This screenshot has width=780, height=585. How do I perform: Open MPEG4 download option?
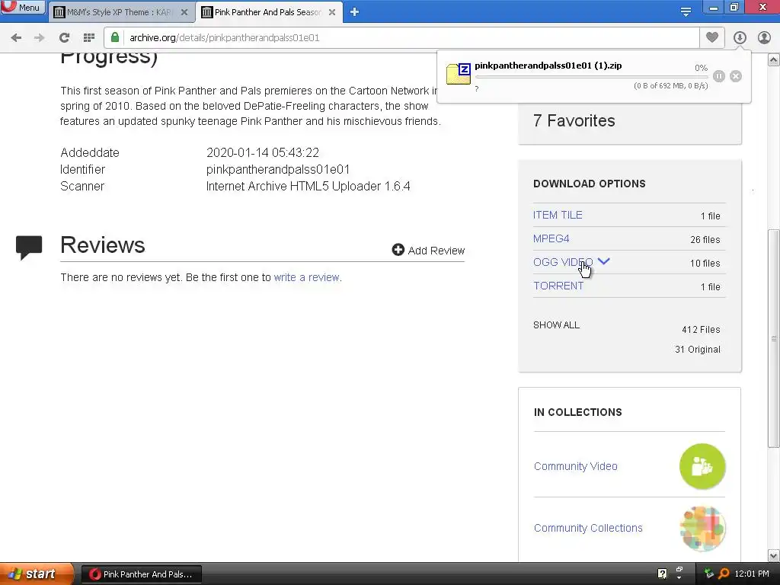pyautogui.click(x=551, y=238)
